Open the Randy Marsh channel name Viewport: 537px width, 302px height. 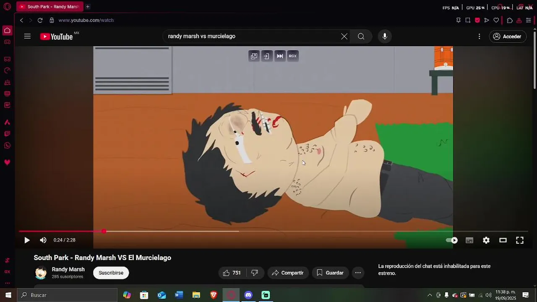[x=68, y=269]
